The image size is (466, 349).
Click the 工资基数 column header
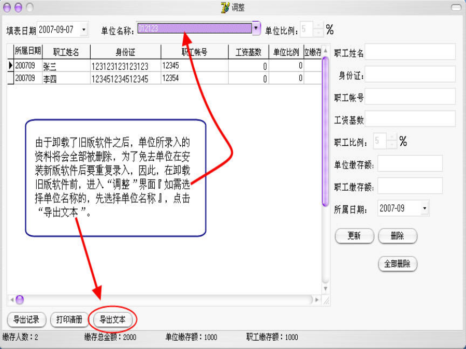249,52
